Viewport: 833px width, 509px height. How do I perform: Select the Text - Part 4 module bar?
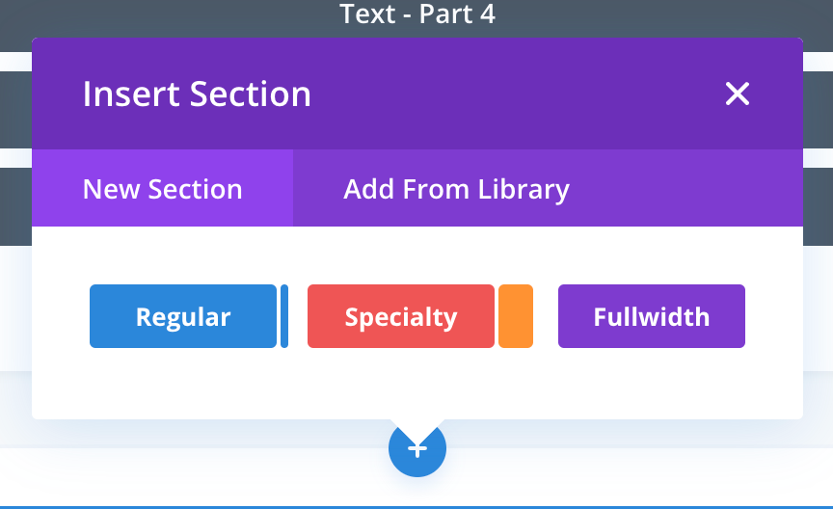[416, 16]
